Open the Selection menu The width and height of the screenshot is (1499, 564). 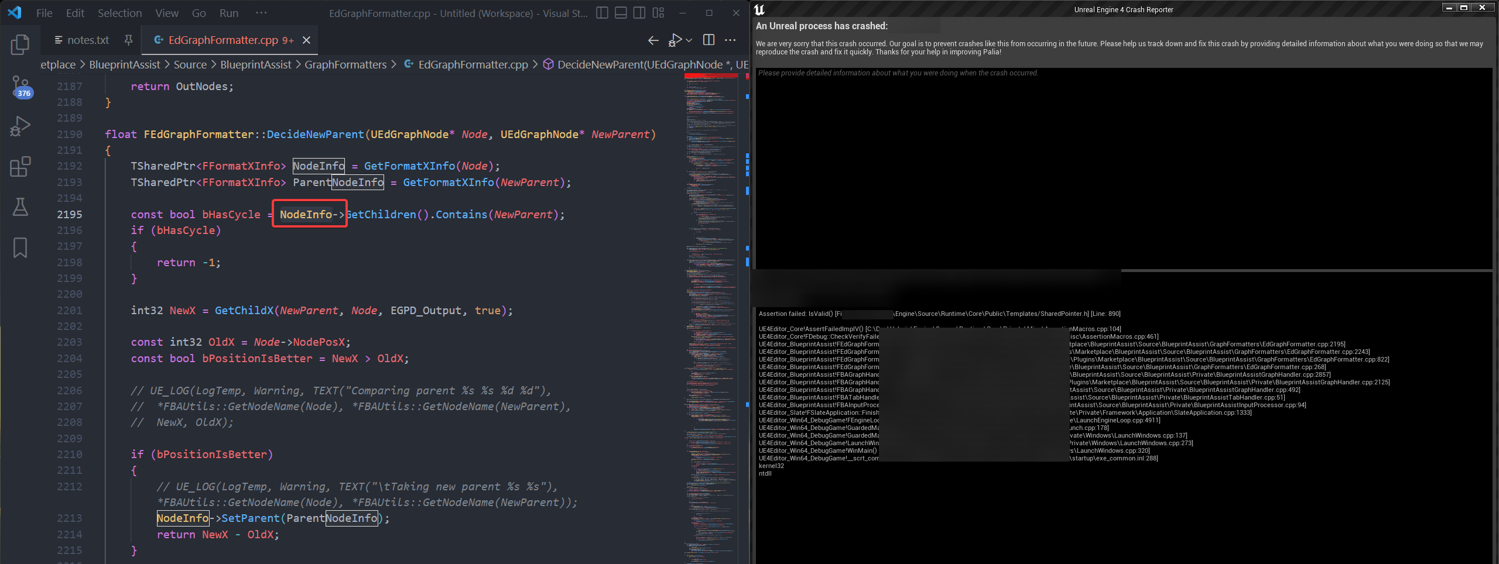pyautogui.click(x=119, y=13)
